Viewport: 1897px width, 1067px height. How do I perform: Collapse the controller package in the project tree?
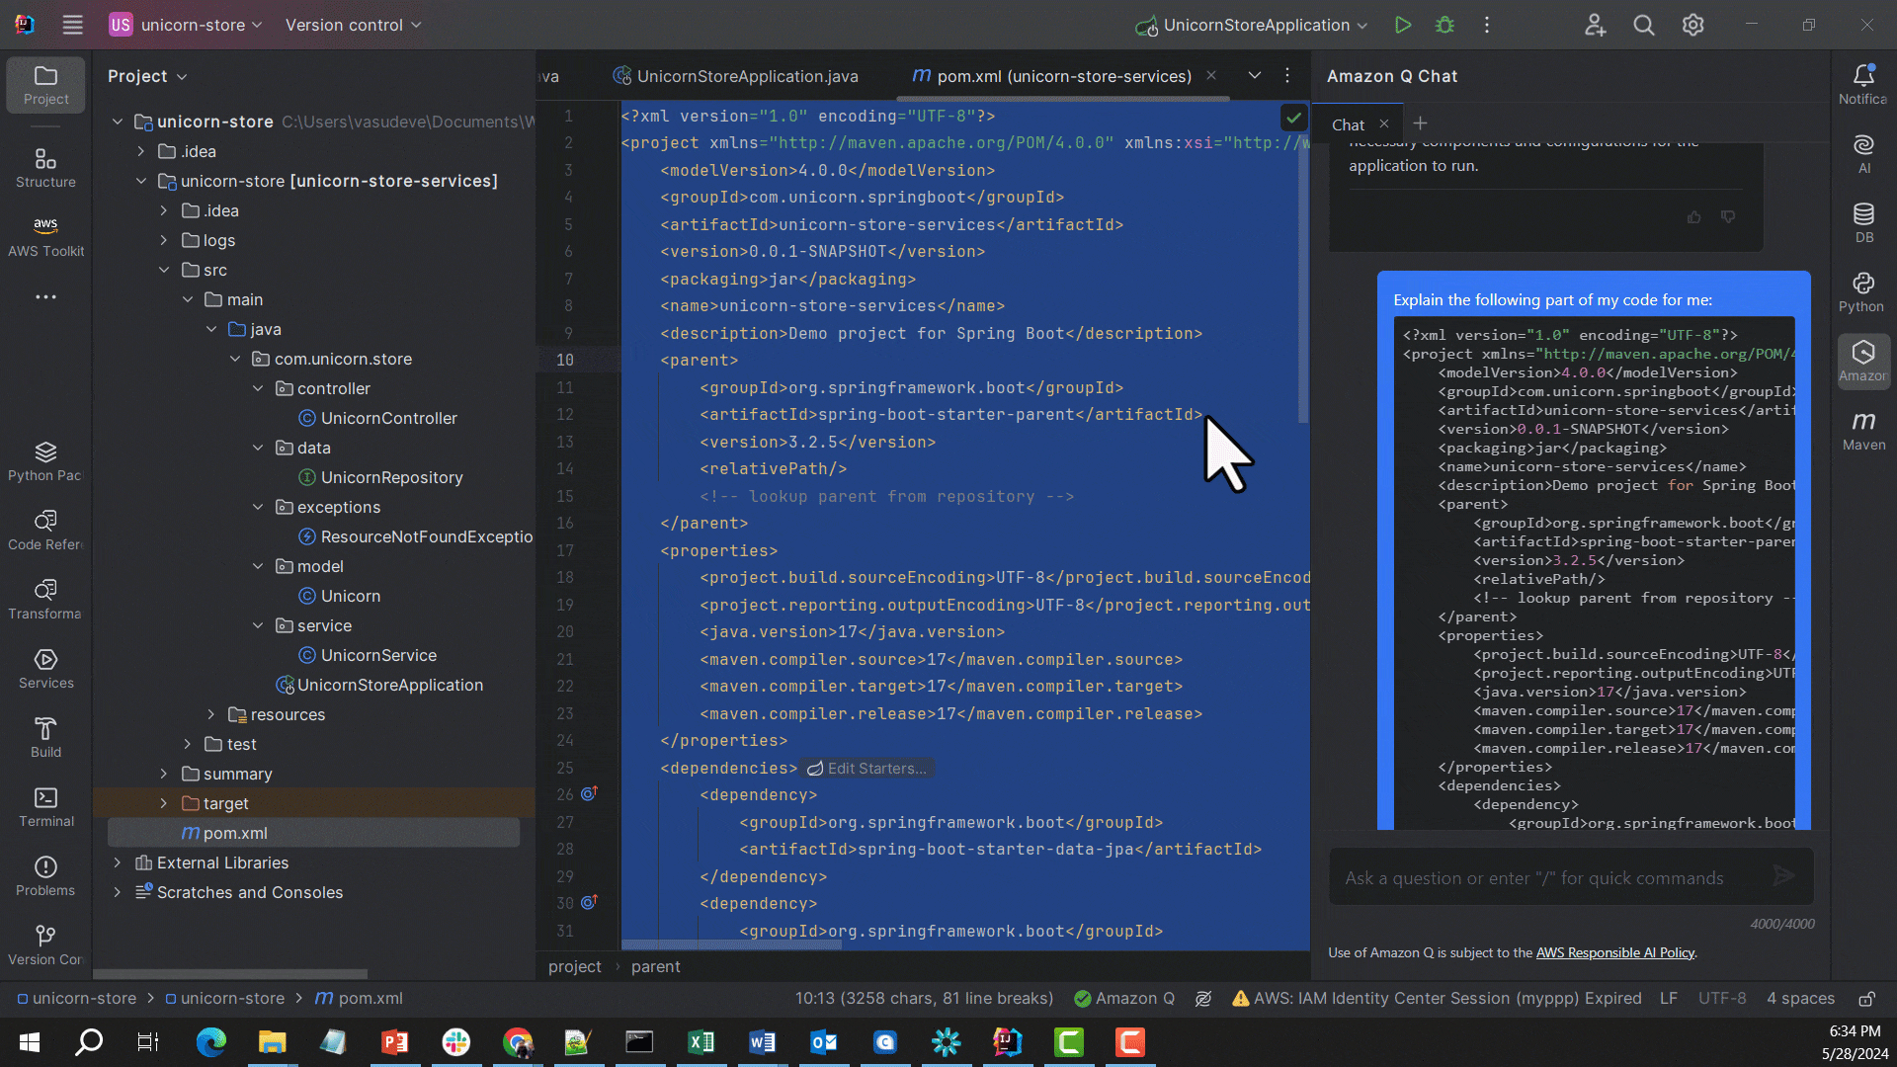click(x=258, y=388)
